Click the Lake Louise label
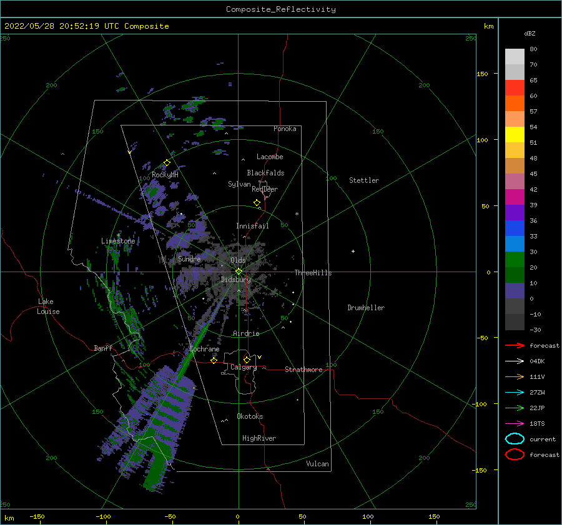562x525 pixels. pos(48,307)
